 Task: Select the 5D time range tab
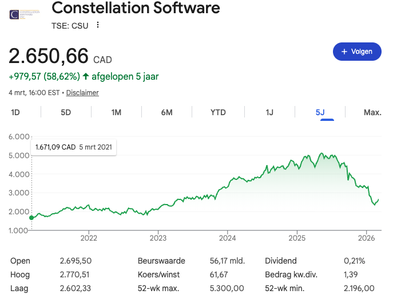pos(66,112)
